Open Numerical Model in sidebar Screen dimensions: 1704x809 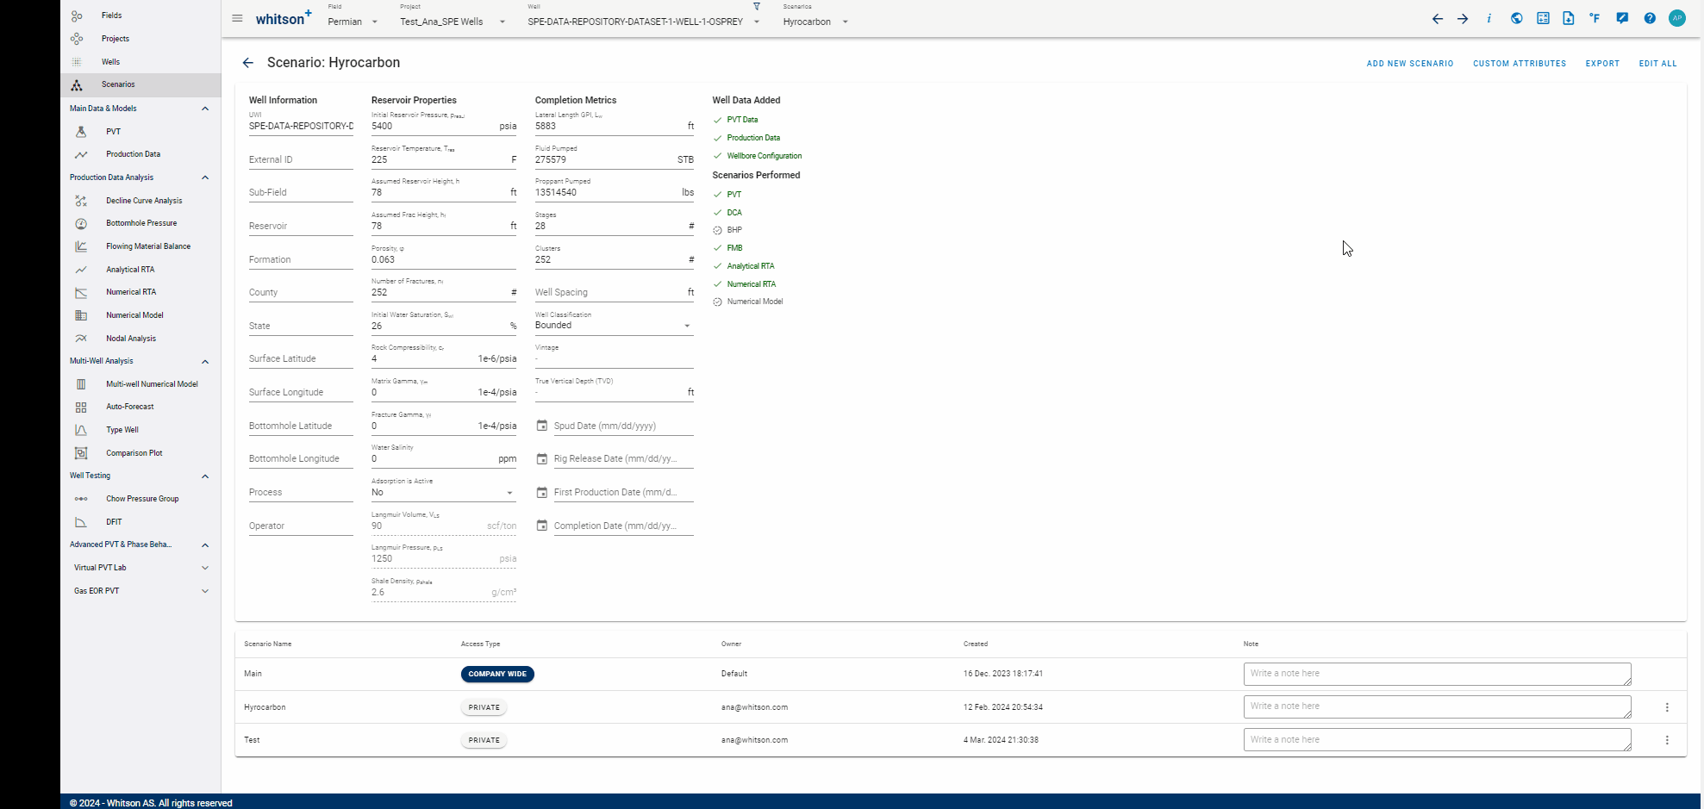coord(140,315)
